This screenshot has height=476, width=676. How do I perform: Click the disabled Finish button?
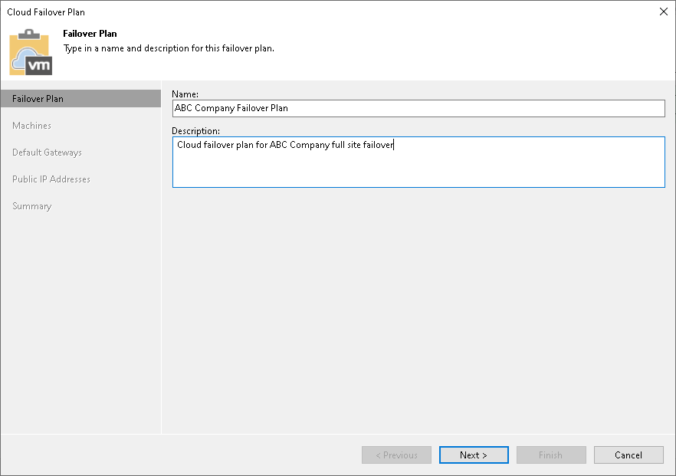coord(551,455)
